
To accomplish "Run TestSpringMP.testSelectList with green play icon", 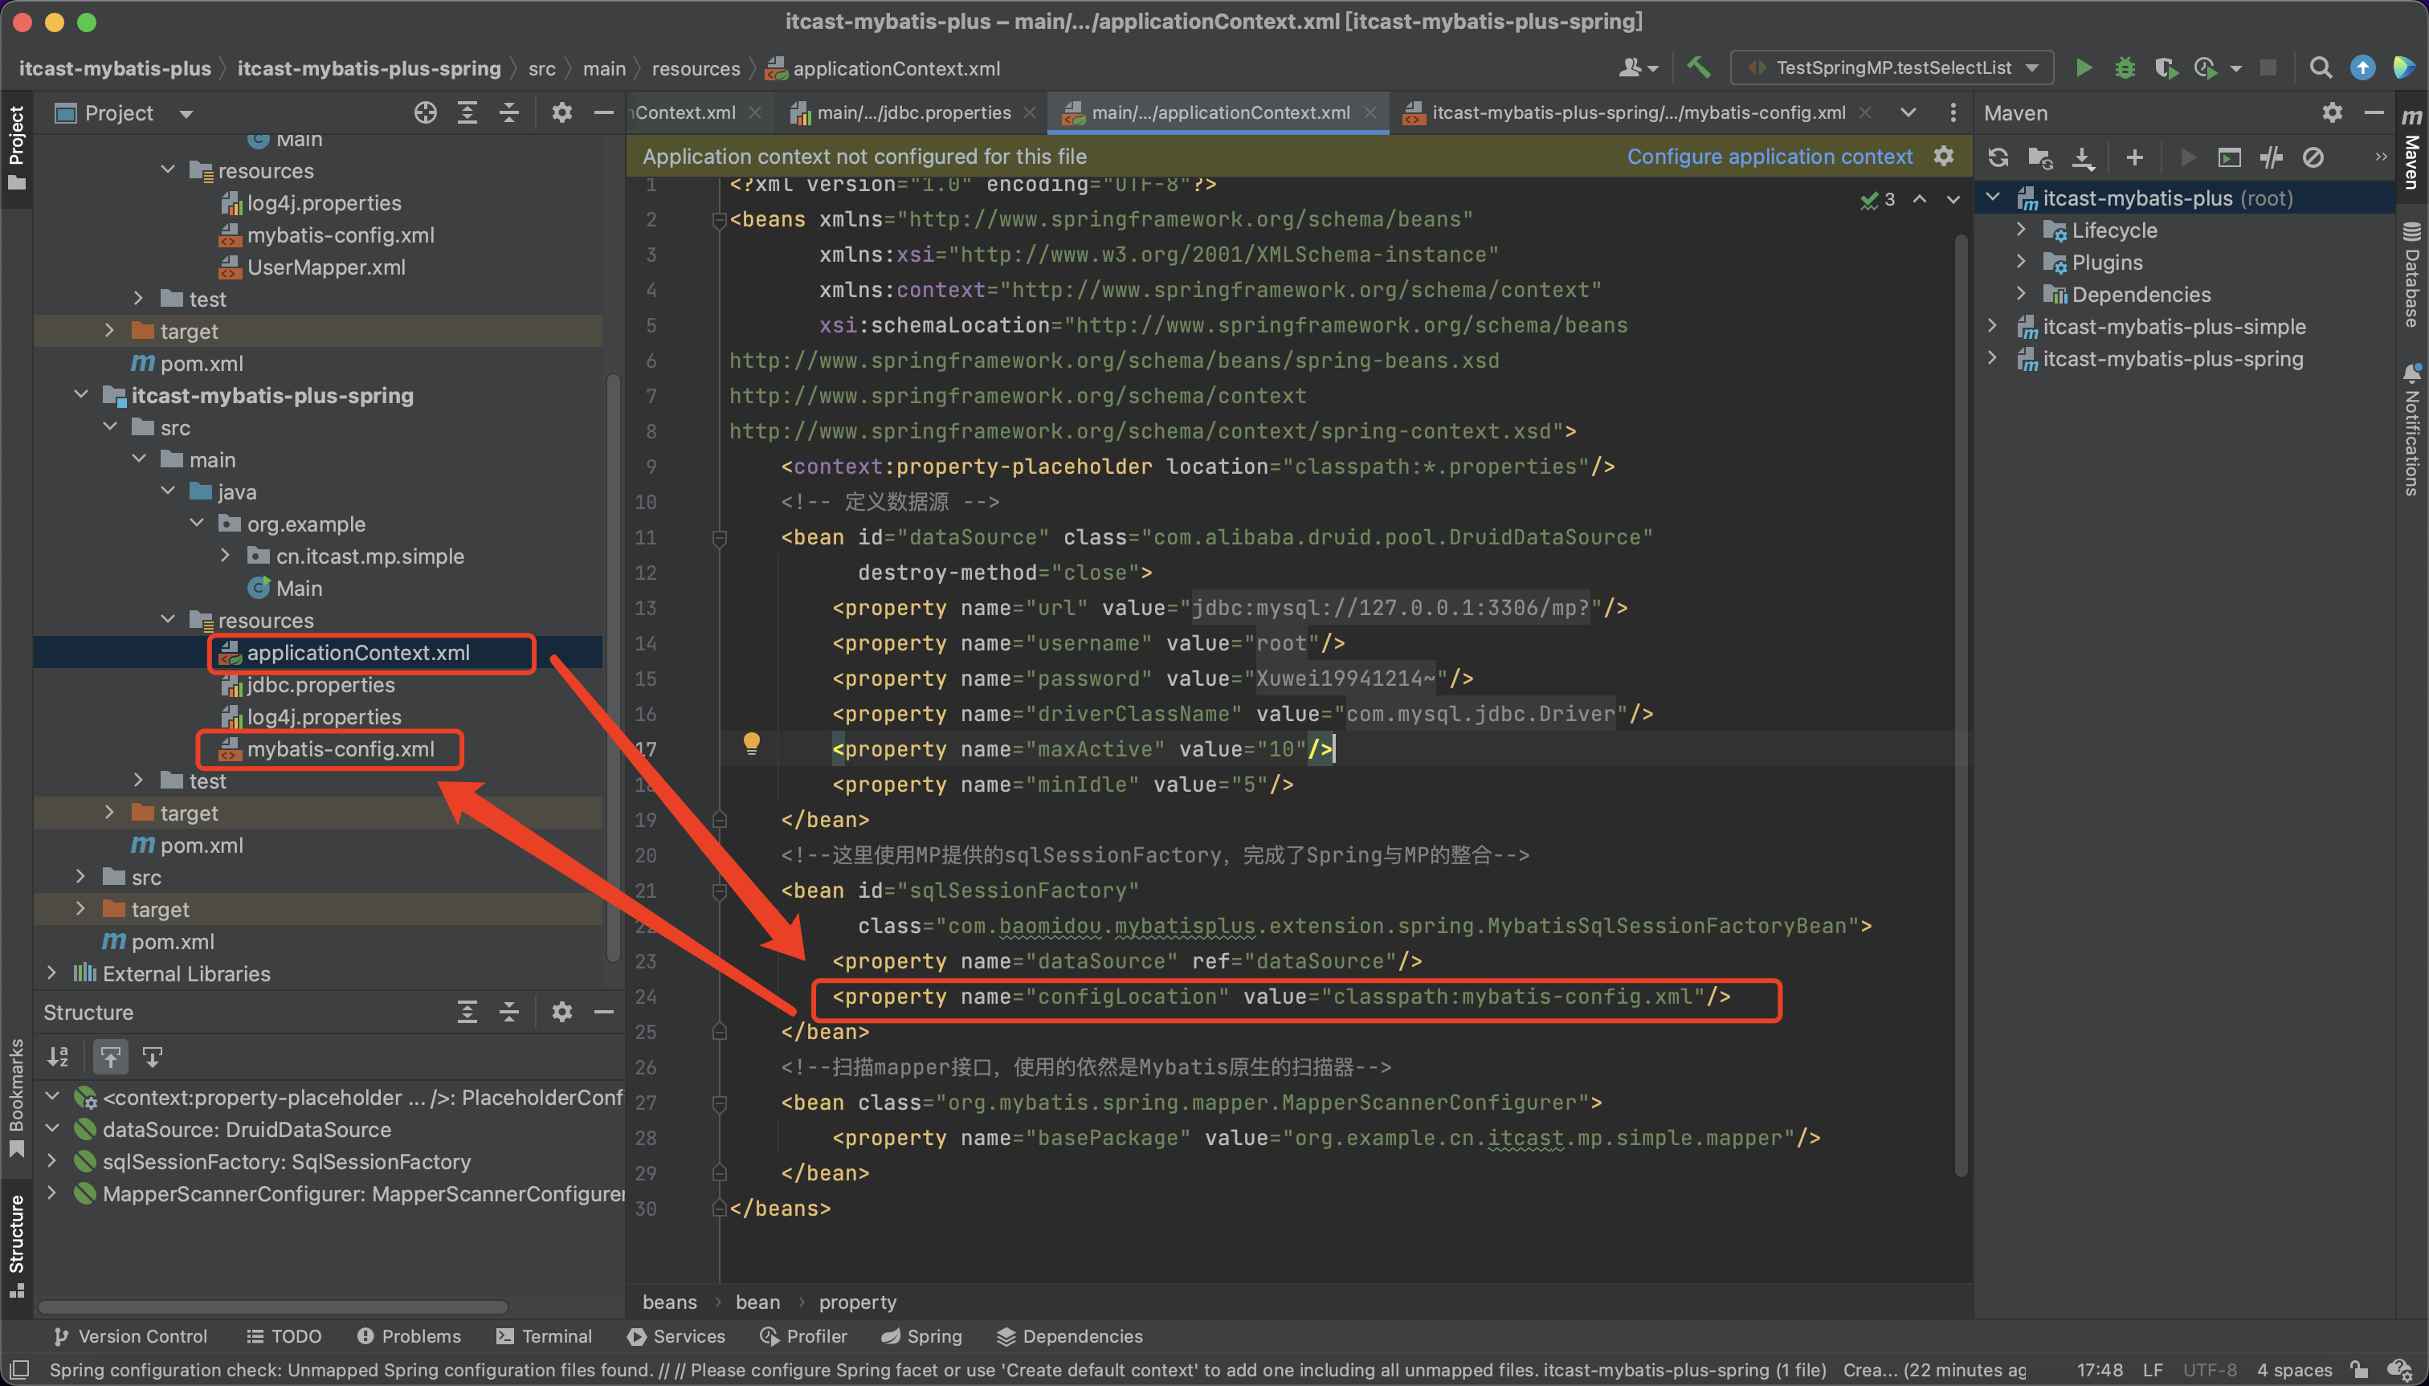I will click(x=2084, y=67).
